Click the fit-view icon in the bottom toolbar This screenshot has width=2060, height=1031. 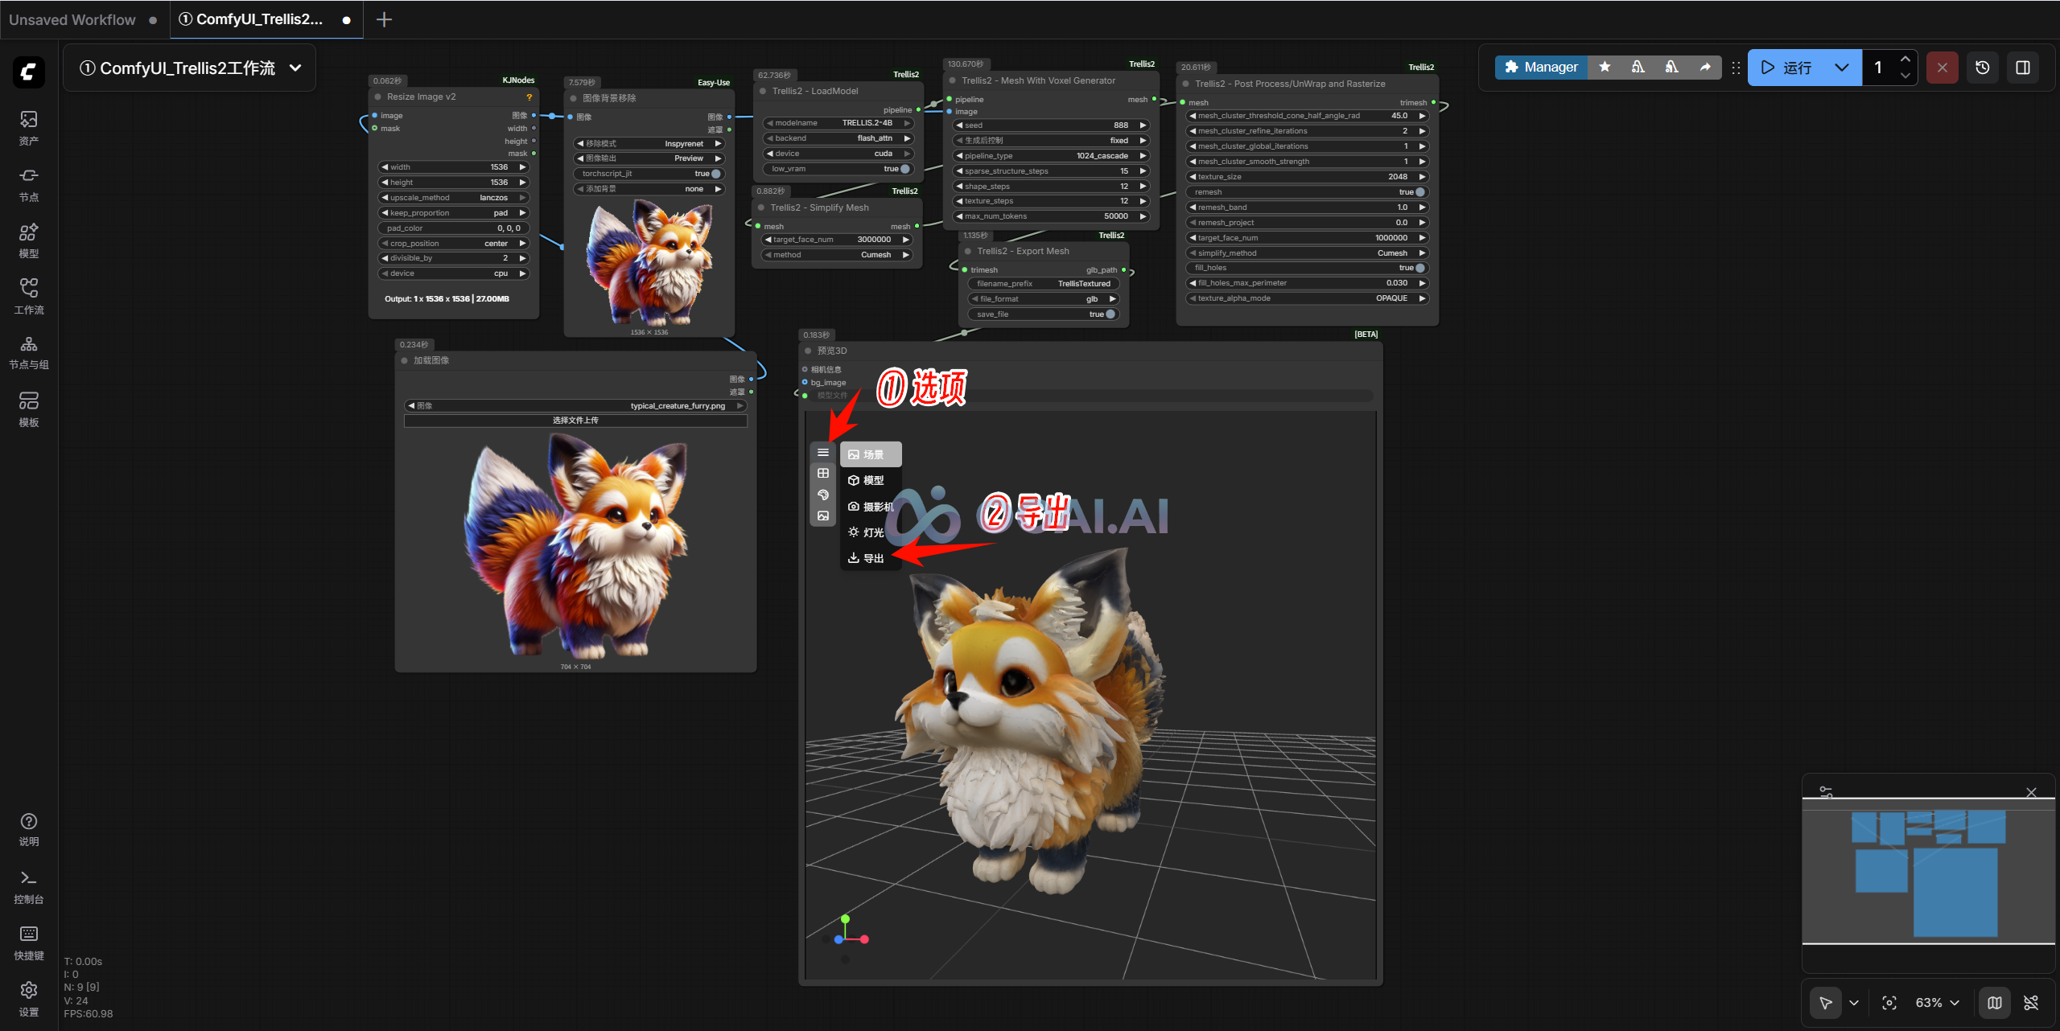[x=1889, y=1003]
